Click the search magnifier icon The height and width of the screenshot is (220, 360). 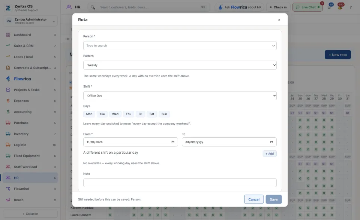(x=93, y=7)
